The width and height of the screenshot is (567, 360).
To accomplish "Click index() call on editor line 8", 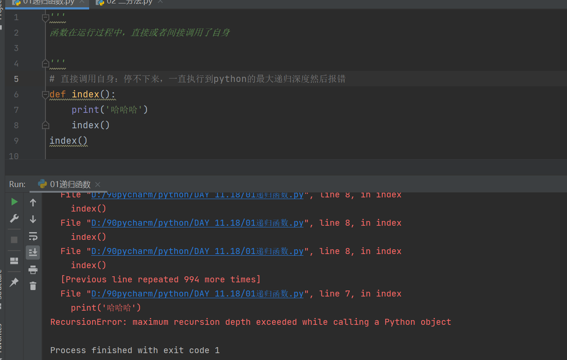I will pos(91,125).
